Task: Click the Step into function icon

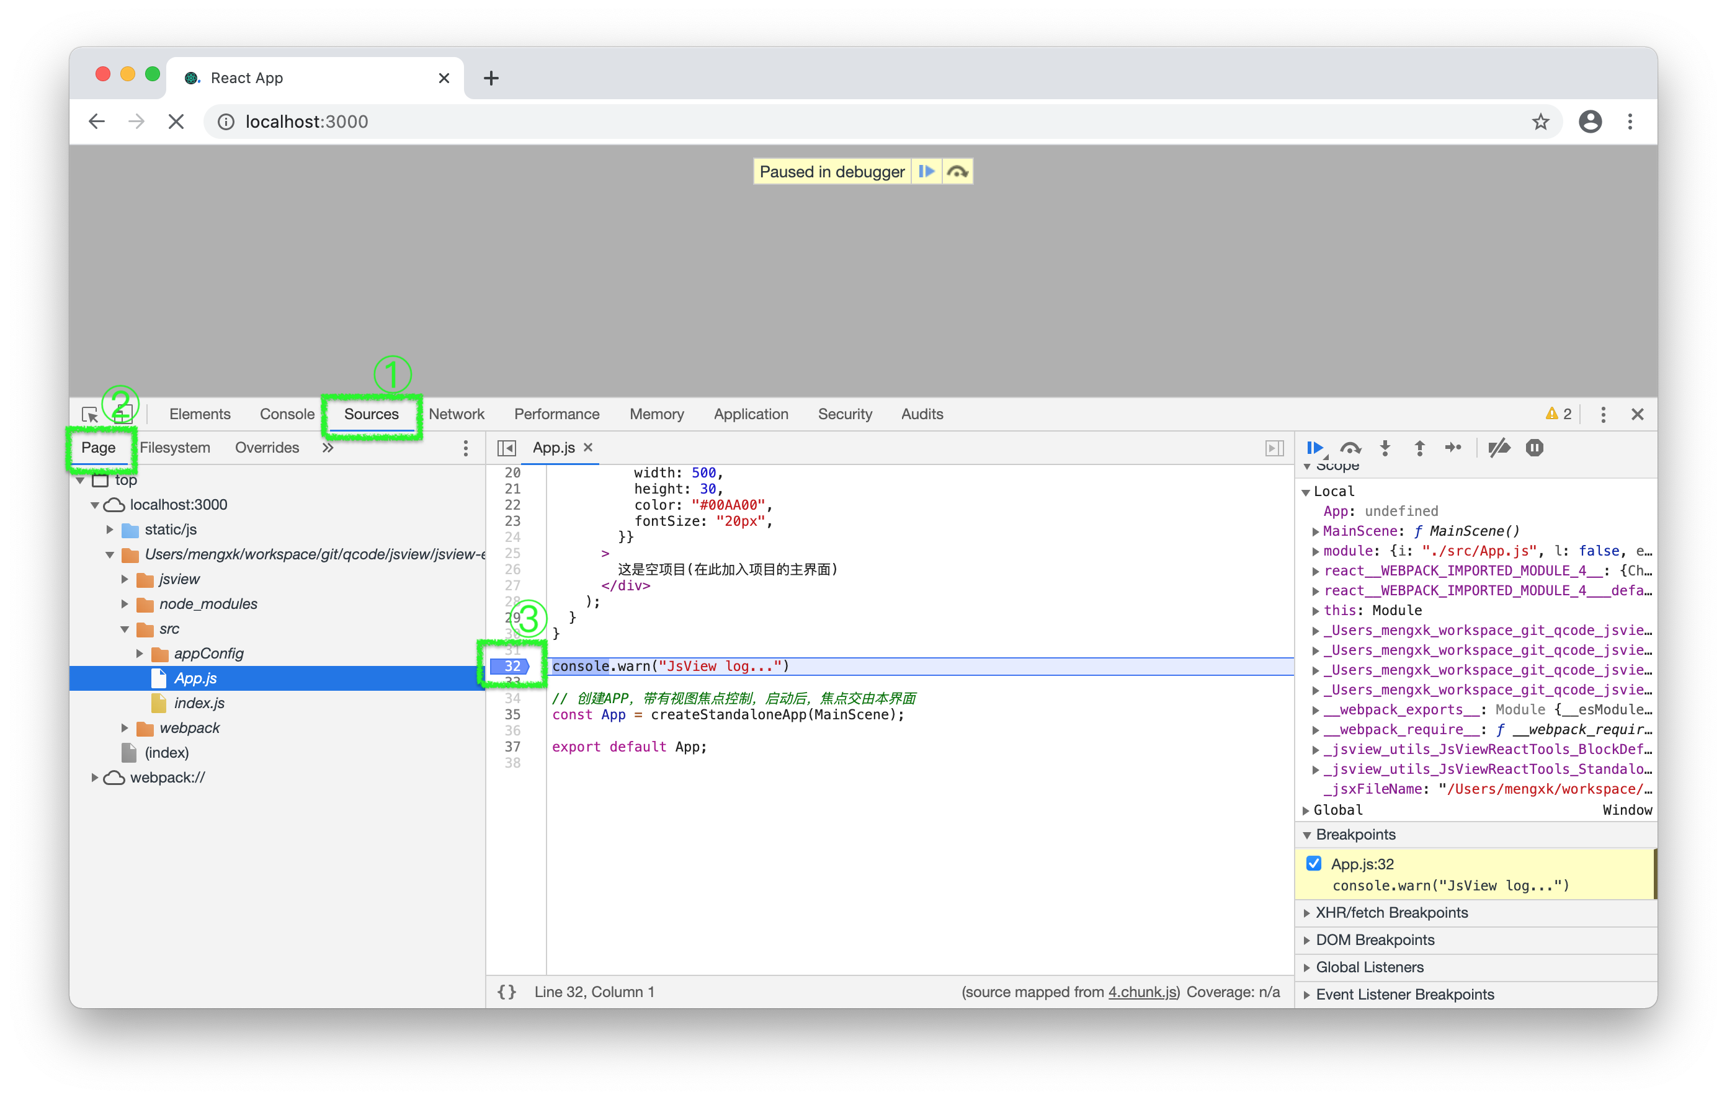Action: coord(1385,448)
